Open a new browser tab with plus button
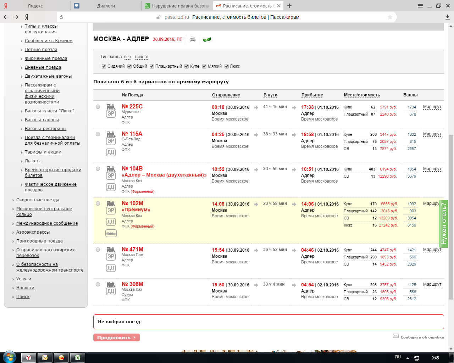Viewport: 454px width, 363px height. tap(289, 6)
